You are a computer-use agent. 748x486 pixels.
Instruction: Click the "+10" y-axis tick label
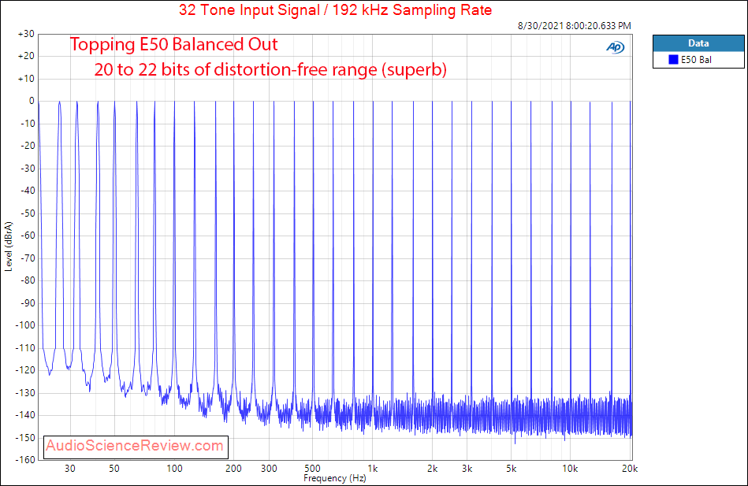tap(26, 79)
